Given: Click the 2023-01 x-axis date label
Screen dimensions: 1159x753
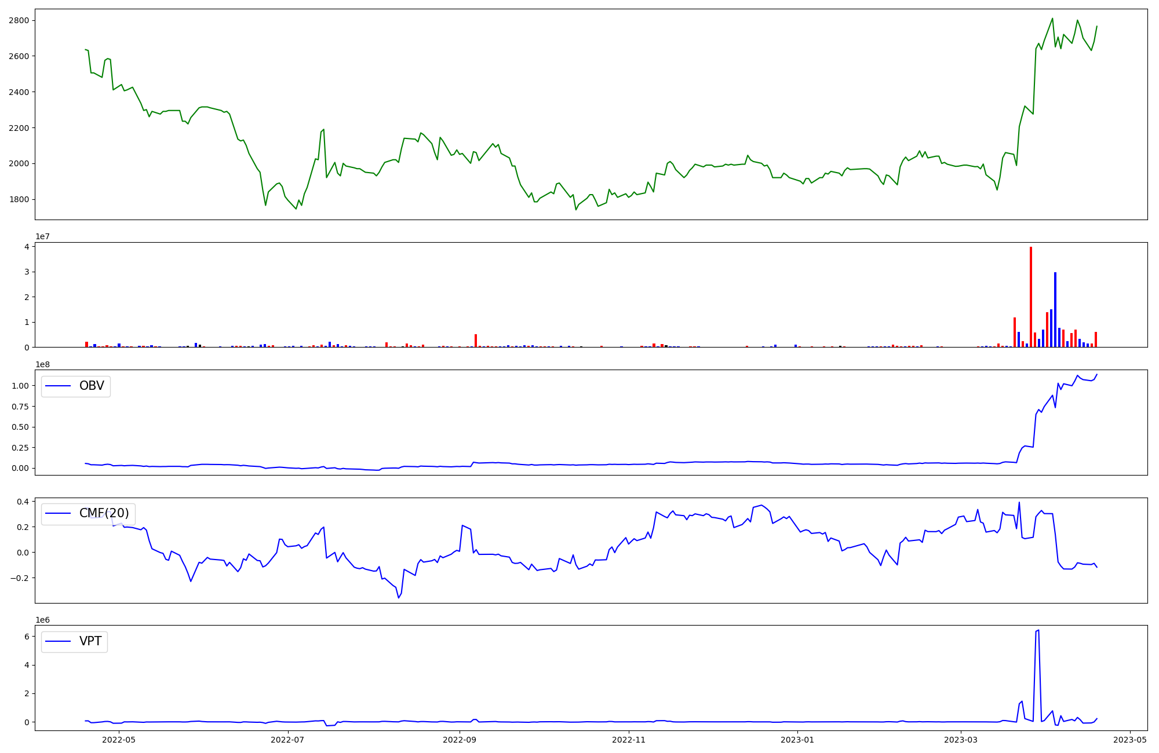Looking at the screenshot, I should 797,740.
